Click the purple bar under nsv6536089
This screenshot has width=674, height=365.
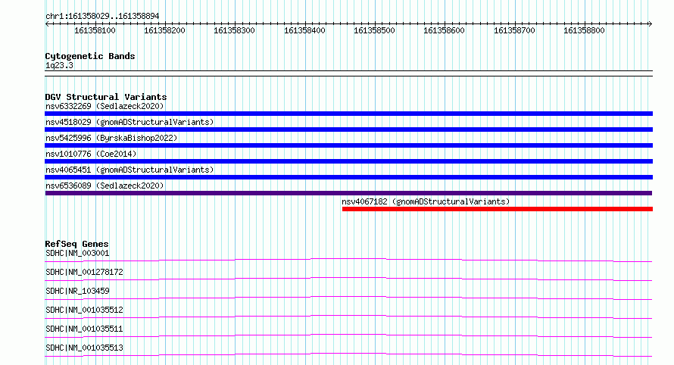click(x=348, y=193)
